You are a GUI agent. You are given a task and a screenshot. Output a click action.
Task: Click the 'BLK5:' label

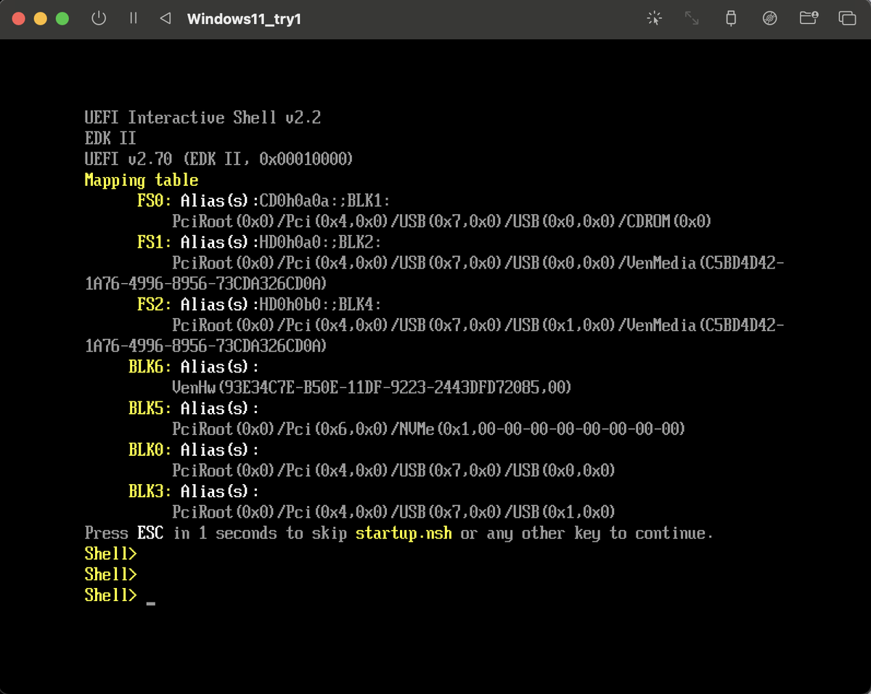click(150, 408)
